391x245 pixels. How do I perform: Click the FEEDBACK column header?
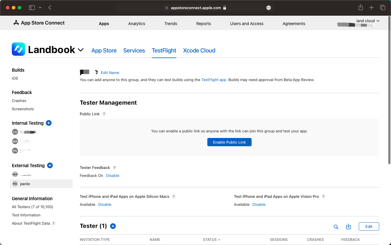click(351, 240)
